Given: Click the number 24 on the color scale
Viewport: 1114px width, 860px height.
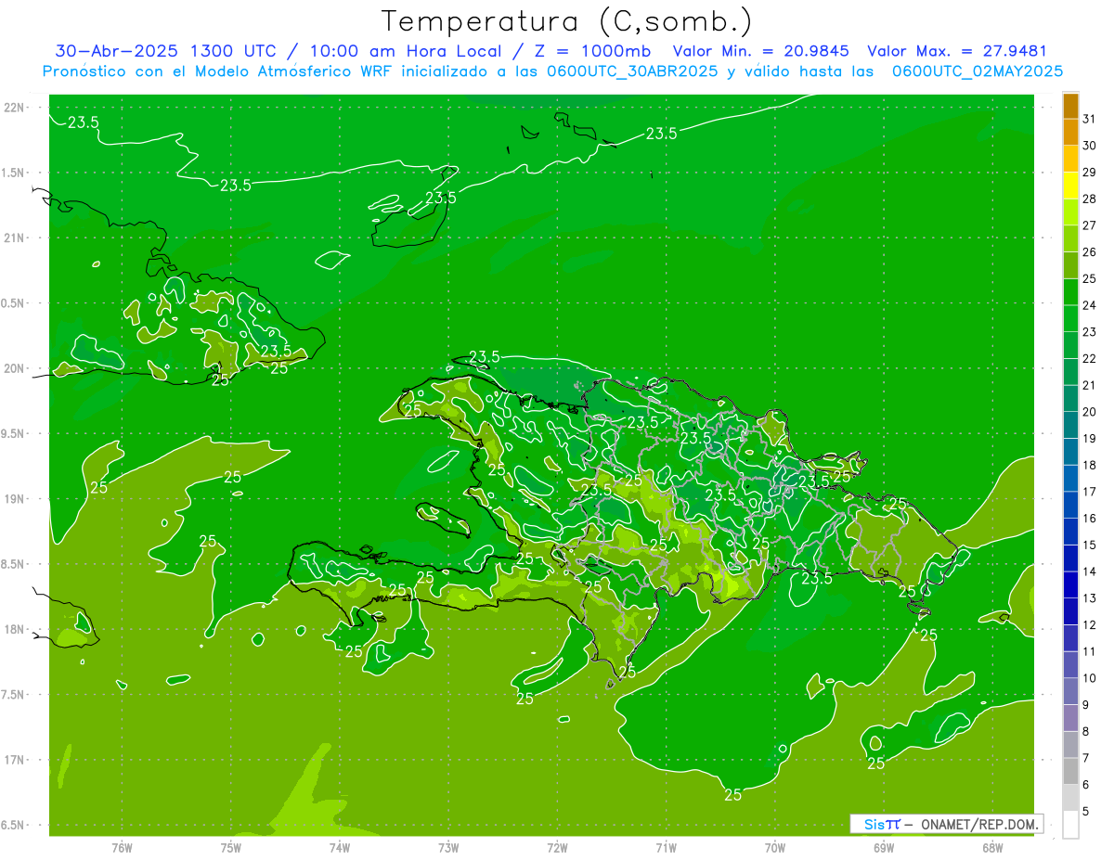Looking at the screenshot, I should (x=1090, y=305).
